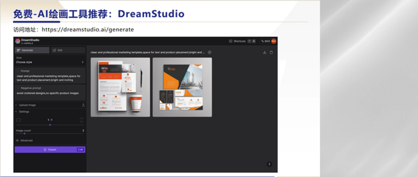Click the Generate tab grid icon

coord(19,50)
